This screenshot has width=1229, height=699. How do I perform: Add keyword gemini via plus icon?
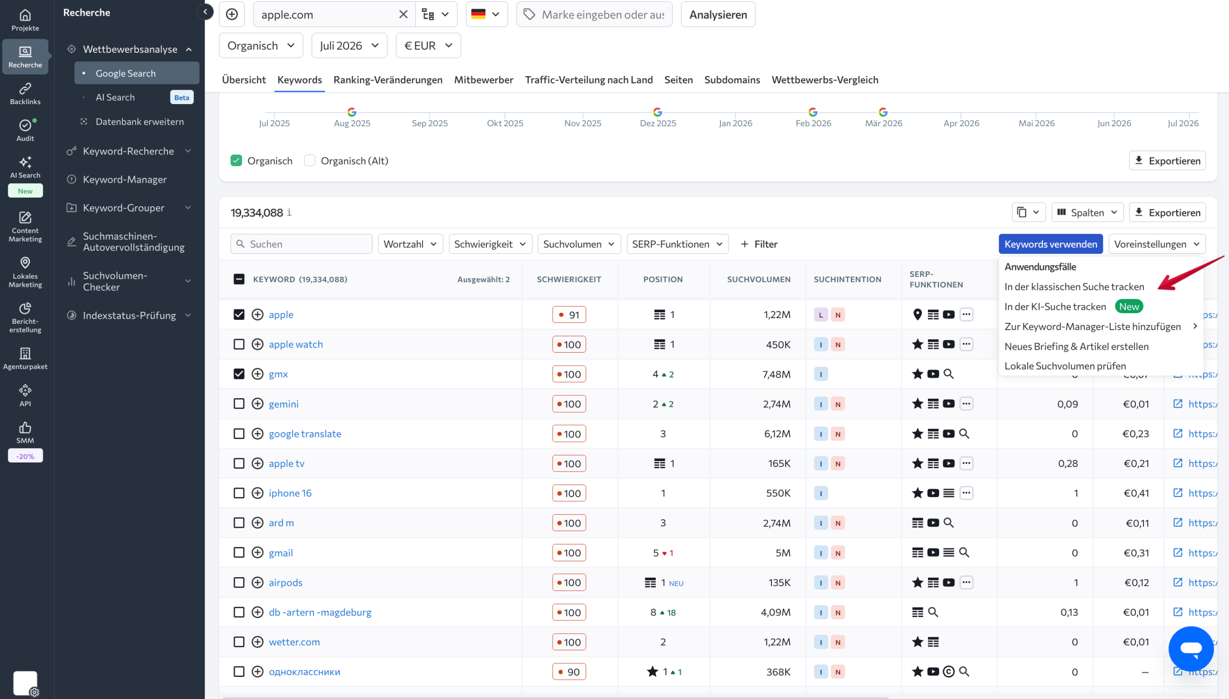(257, 404)
